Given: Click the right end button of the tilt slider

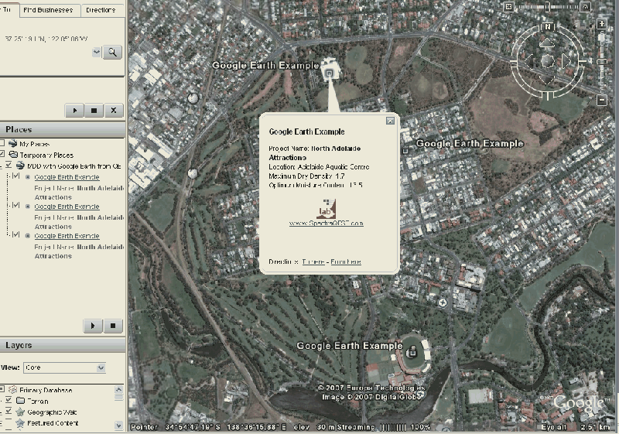Looking at the screenshot, I should 586,7.
